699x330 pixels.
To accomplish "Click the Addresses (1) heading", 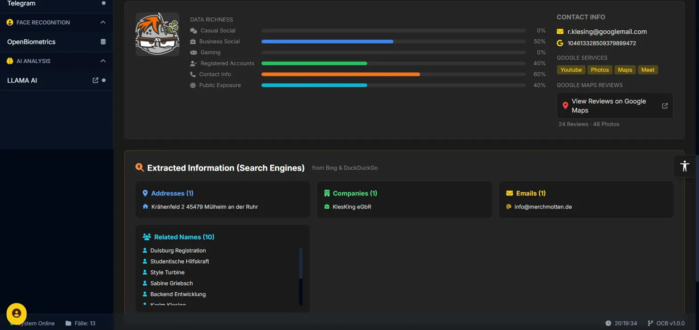I will [172, 193].
